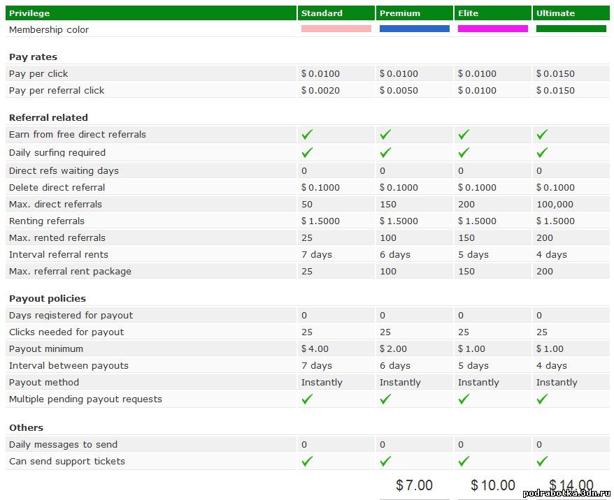Click the Standard pay per click $0.0100 value
This screenshot has width=614, height=500.
[x=320, y=73]
